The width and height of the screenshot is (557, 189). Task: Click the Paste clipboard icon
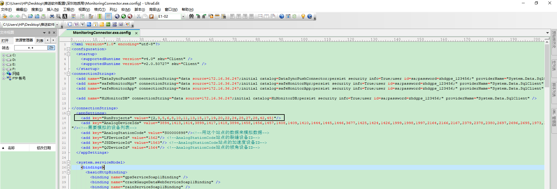coord(151,17)
